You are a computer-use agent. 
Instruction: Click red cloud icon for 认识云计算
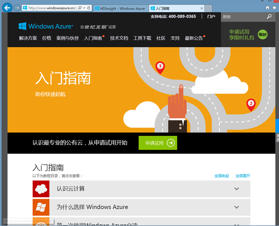41,189
